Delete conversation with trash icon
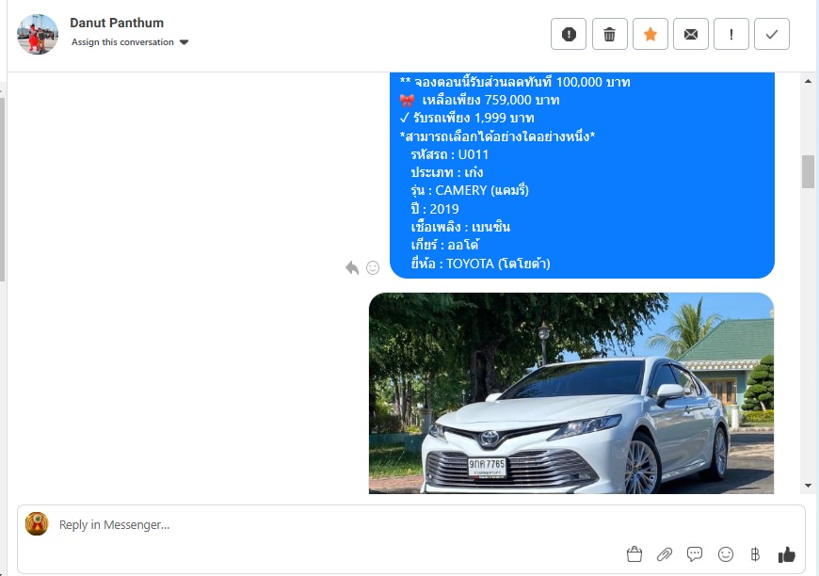Image resolution: width=819 pixels, height=576 pixels. tap(610, 34)
